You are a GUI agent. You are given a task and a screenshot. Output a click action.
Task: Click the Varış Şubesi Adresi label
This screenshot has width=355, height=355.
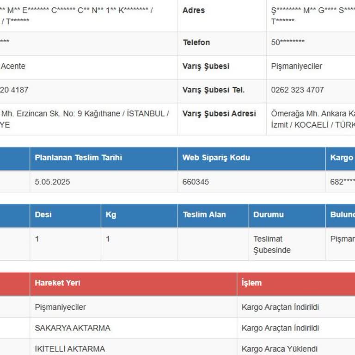219,114
